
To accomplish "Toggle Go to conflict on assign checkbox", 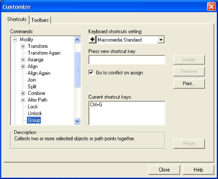I will (91, 73).
